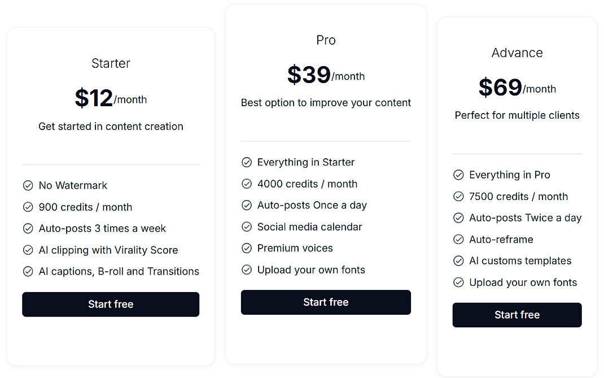604x378 pixels.
Task: Click the Perfect for multiple clients tagline
Action: click(517, 115)
